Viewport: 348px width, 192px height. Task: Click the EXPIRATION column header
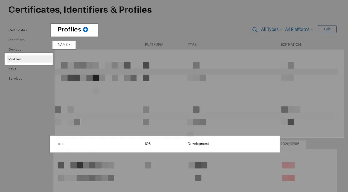point(291,45)
